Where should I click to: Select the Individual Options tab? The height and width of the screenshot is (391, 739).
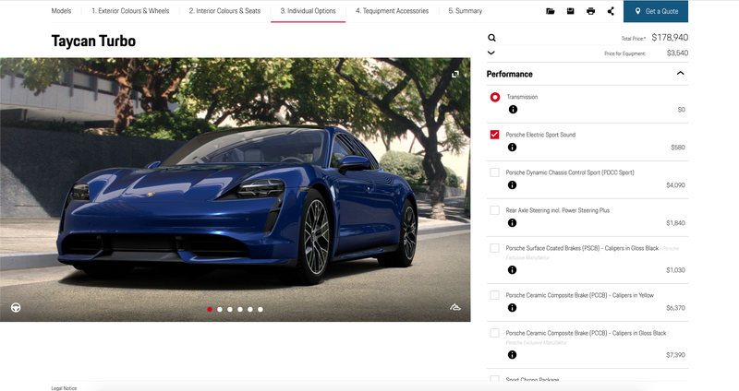pos(309,11)
